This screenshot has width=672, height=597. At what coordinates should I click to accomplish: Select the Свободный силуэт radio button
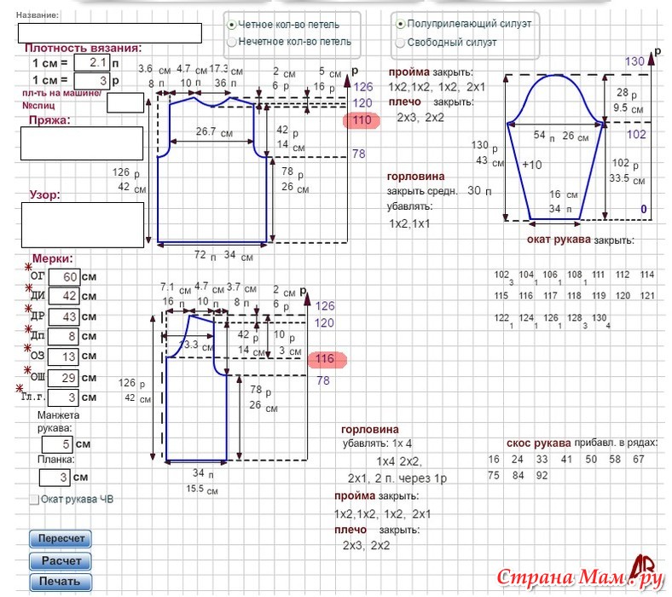tap(400, 43)
